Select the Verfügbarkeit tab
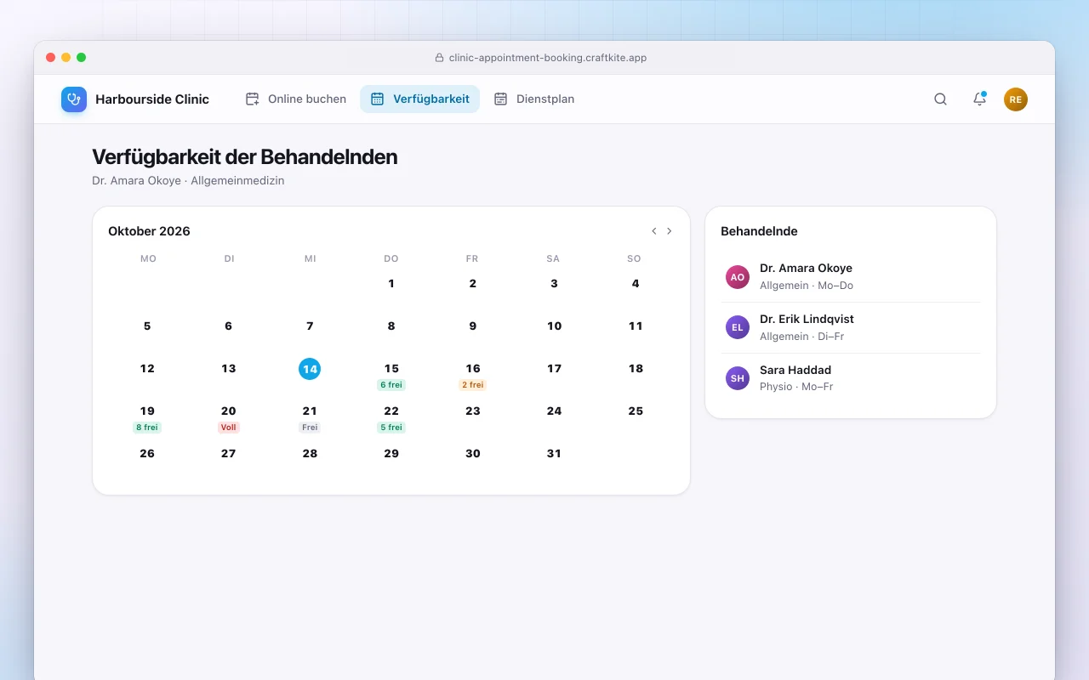The width and height of the screenshot is (1089, 680). tap(420, 99)
